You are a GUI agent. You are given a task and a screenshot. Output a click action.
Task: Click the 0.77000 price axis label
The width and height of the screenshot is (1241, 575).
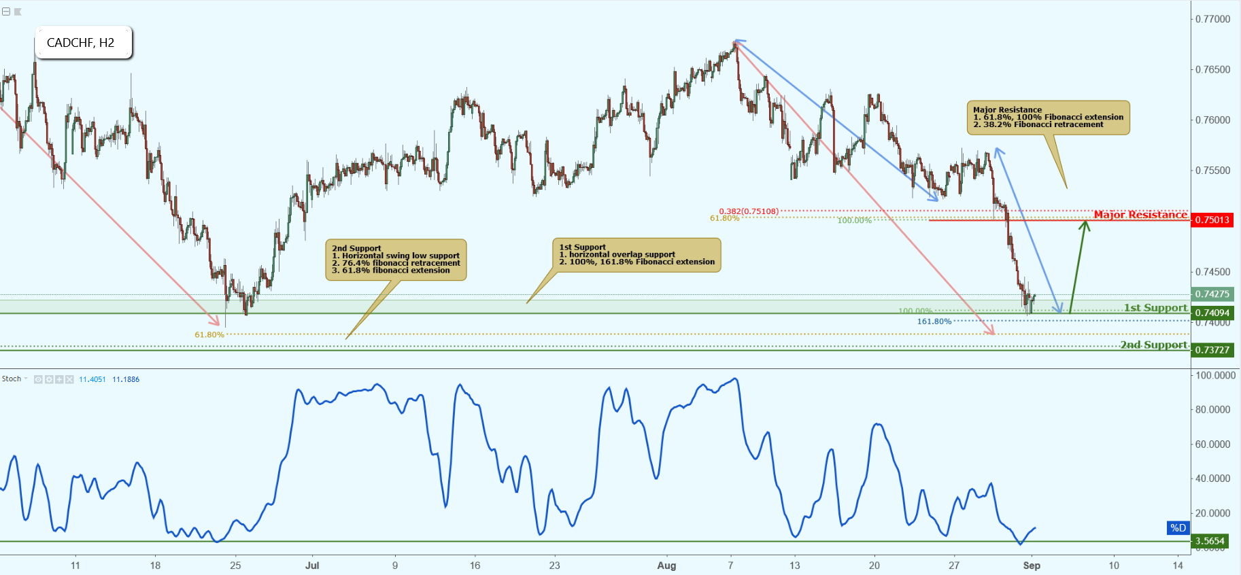tap(1213, 19)
